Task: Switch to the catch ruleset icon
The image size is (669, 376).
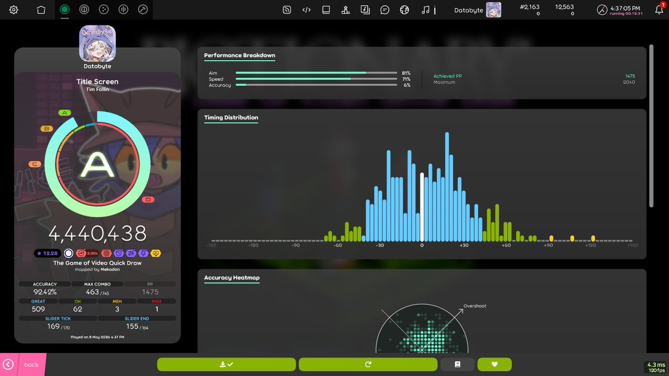Action: [103, 9]
